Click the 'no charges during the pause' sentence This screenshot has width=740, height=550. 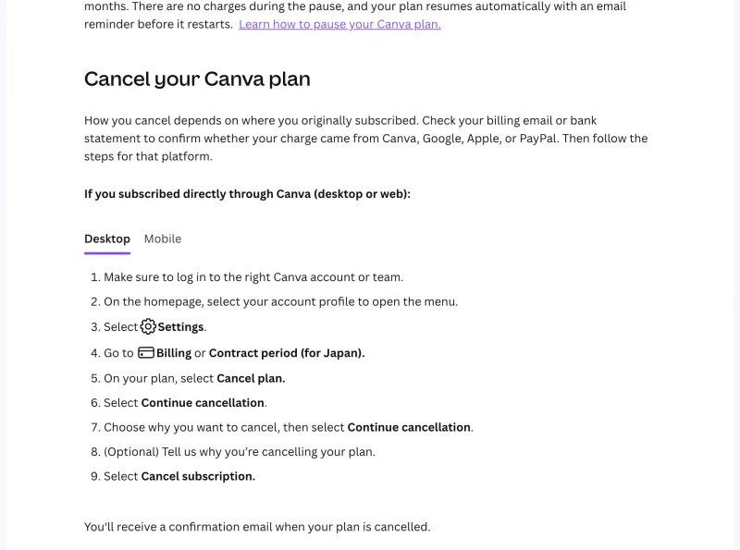355,15
